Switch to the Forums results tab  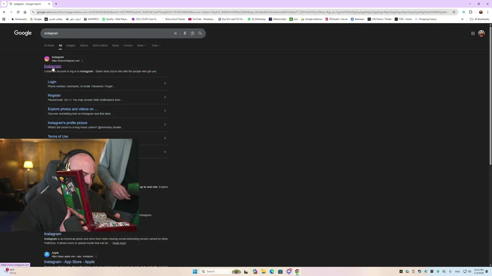(128, 45)
